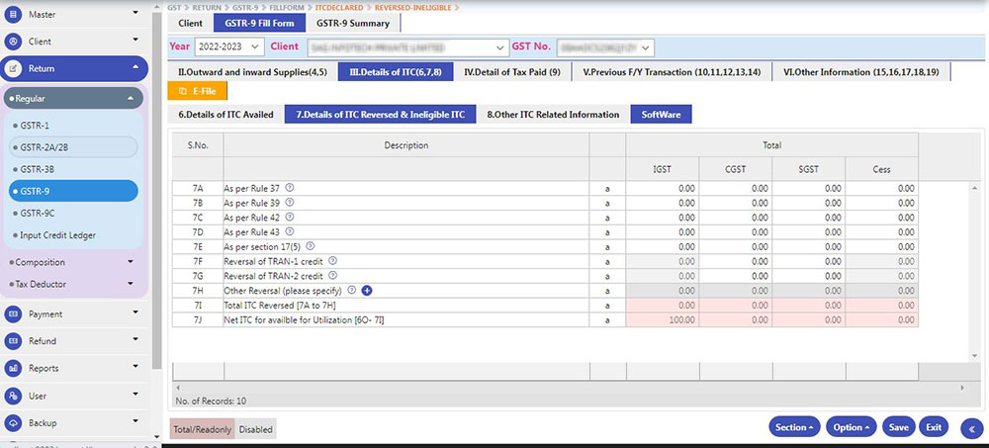This screenshot has width=989, height=448.
Task: Click the help icon beside Reversal of TRAN-1 credit
Action: point(332,261)
